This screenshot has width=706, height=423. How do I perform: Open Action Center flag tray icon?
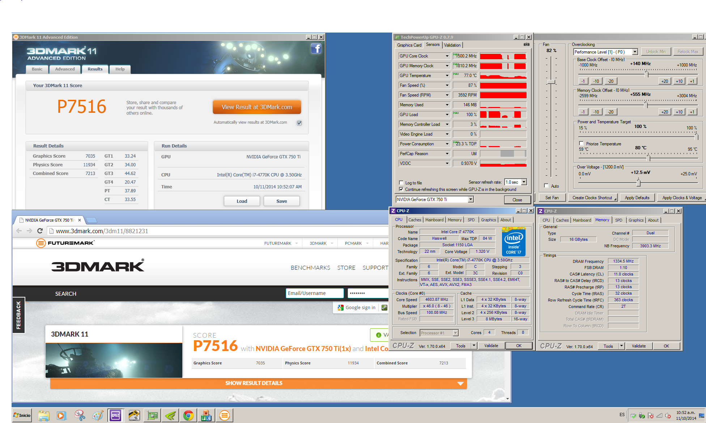point(651,416)
